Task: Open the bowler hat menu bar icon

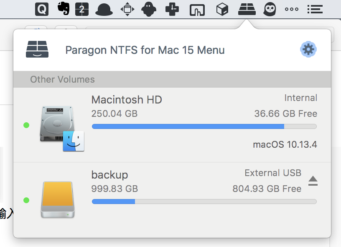Action: (x=104, y=9)
